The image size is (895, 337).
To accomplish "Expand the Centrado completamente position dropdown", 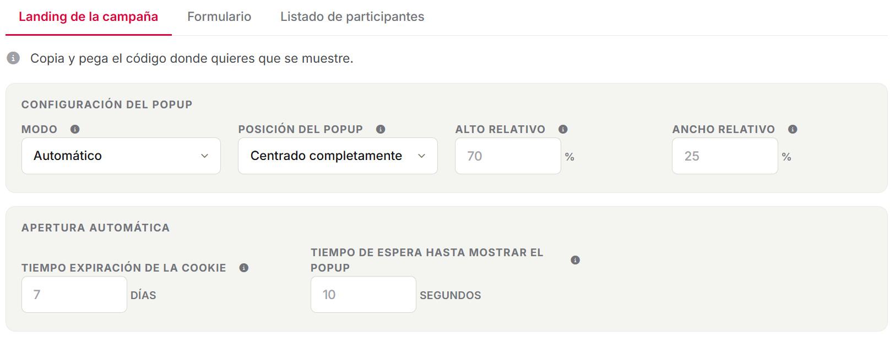I will pyautogui.click(x=338, y=156).
